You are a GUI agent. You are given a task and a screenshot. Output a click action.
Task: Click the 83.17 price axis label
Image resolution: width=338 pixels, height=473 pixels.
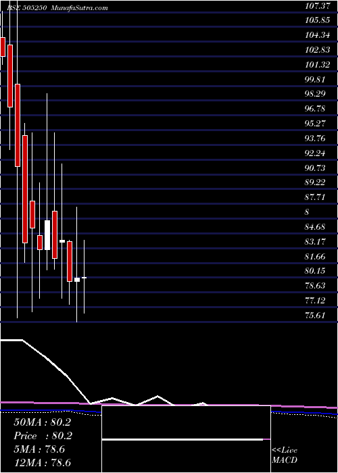pos(316,242)
